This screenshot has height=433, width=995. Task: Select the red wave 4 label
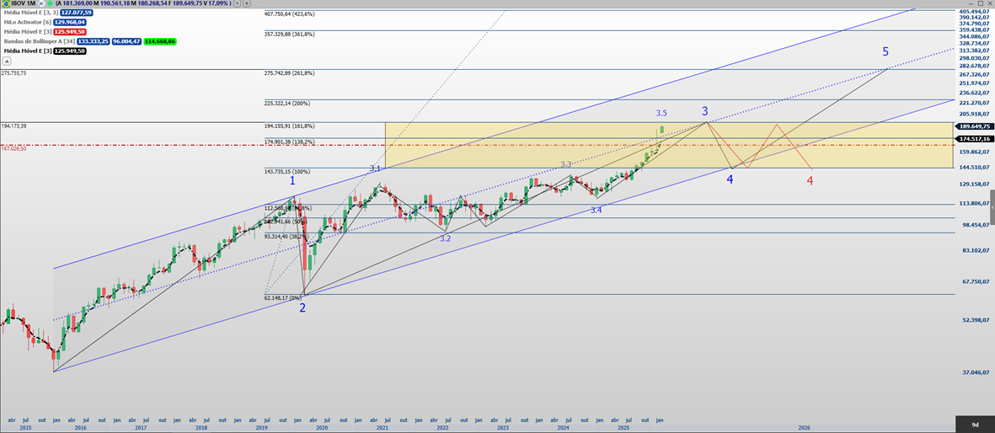(x=810, y=181)
